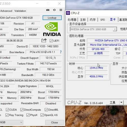Click the Bus Interface question mark
This screenshot has height=127, width=127.
61,52
